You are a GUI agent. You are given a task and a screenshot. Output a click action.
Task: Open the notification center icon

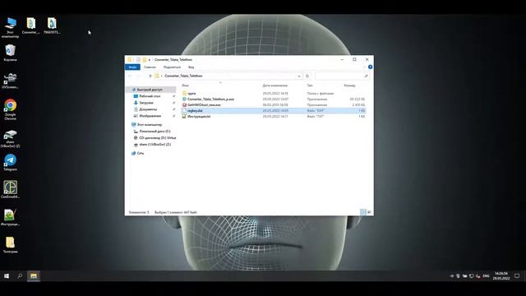click(517, 276)
